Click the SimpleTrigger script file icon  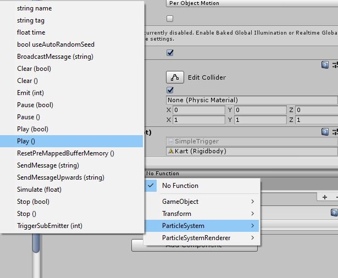click(171, 141)
